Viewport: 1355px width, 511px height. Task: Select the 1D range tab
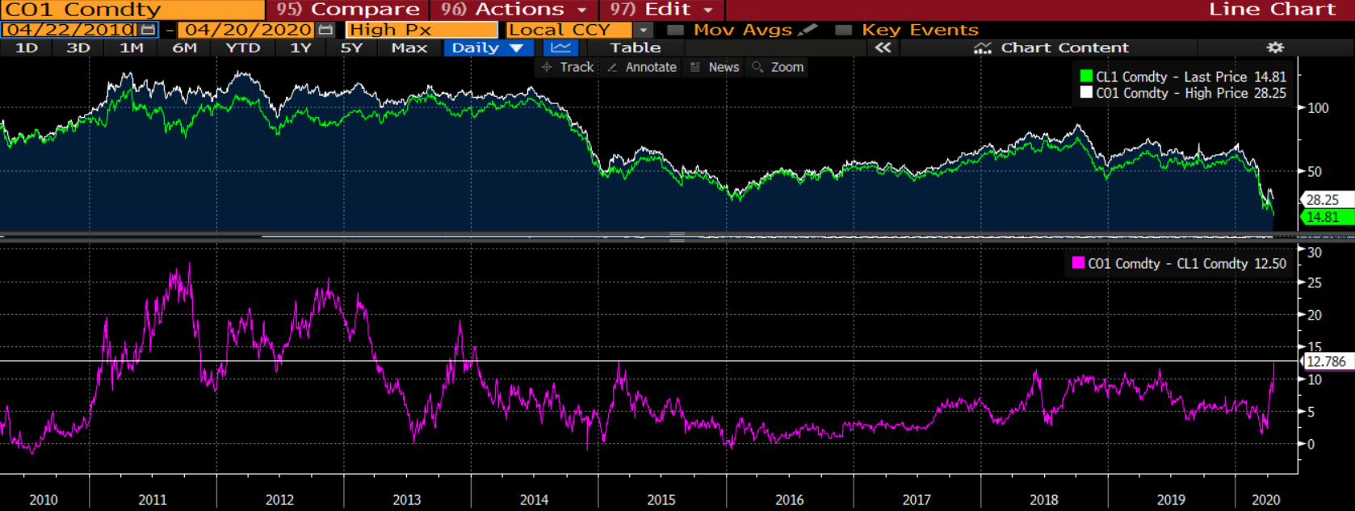click(27, 48)
